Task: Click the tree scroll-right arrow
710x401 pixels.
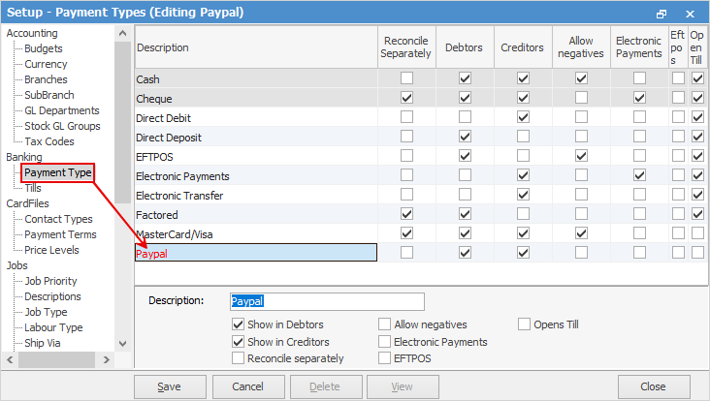Action: 107,360
